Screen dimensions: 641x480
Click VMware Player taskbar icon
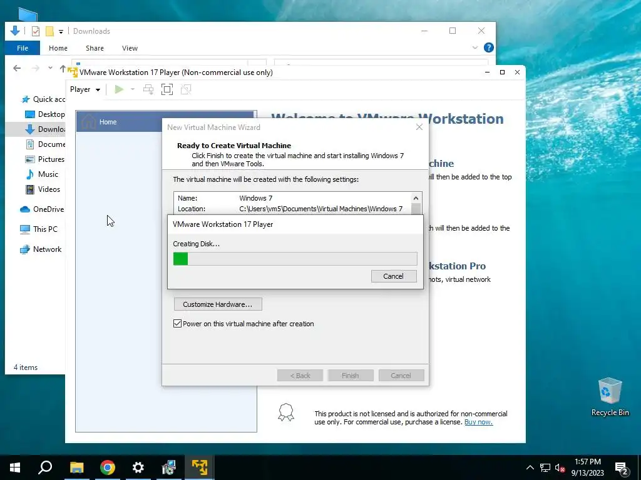(200, 467)
